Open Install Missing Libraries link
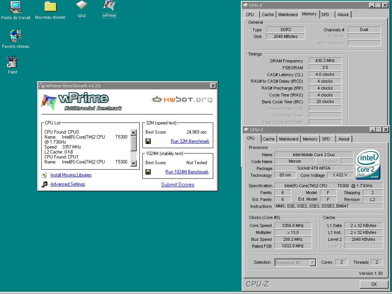 [71, 175]
